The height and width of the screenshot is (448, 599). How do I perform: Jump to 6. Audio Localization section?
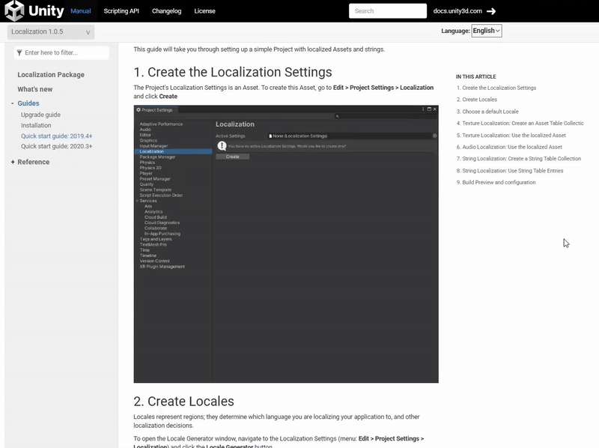point(509,147)
